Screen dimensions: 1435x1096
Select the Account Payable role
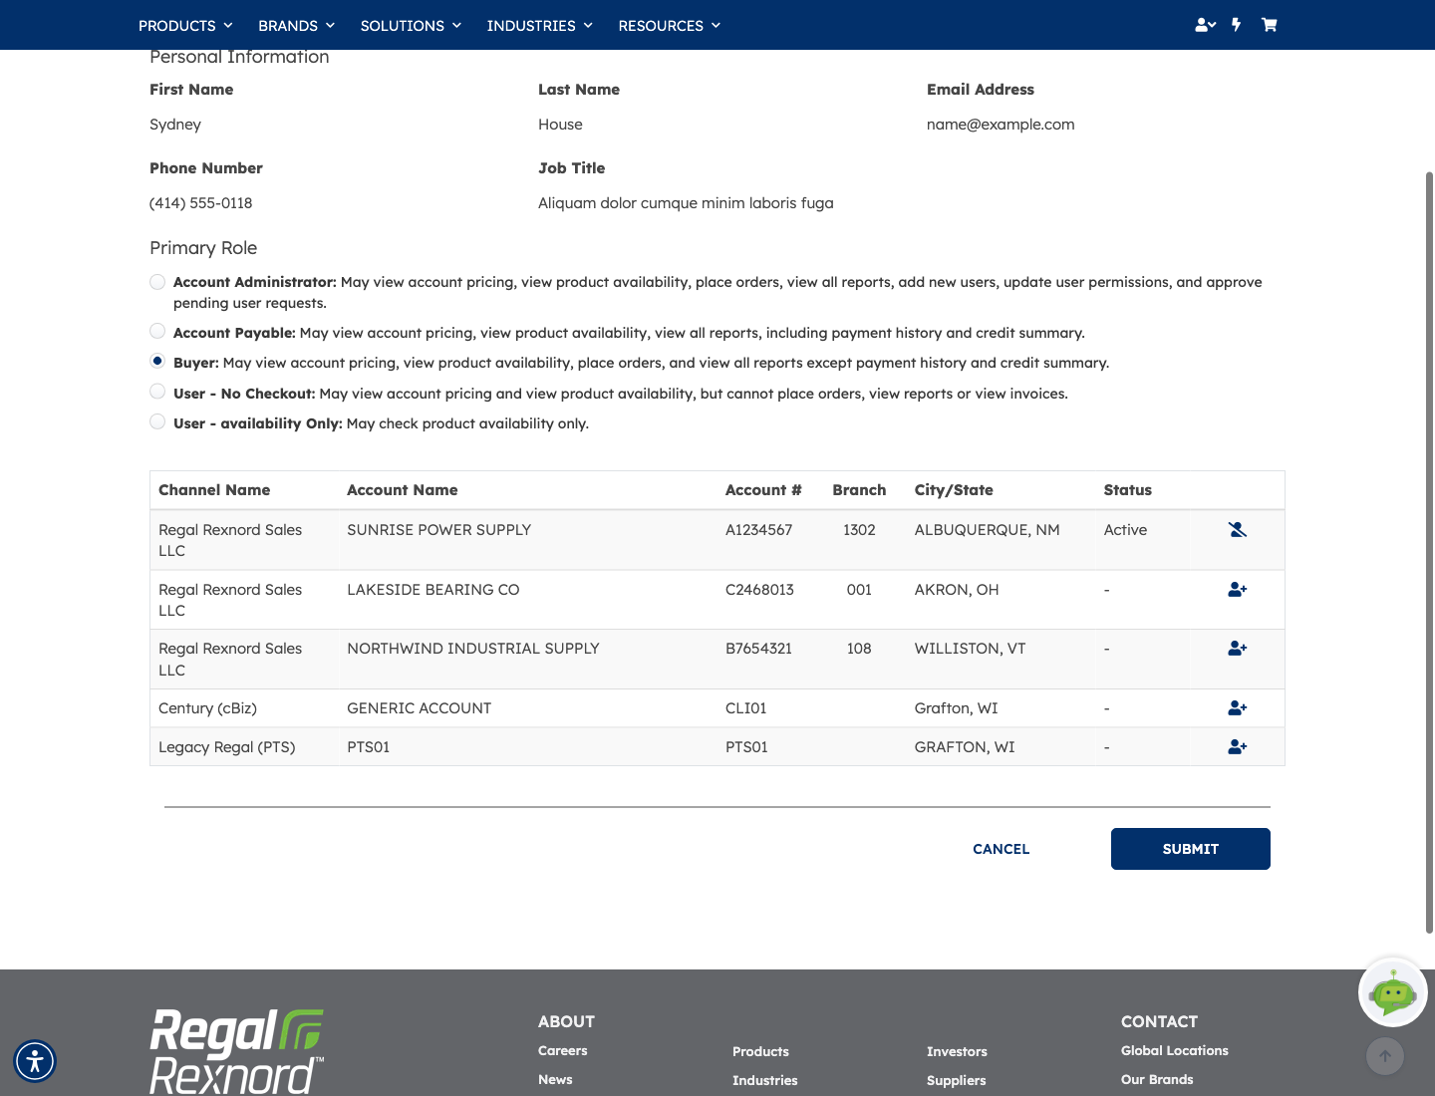click(x=157, y=331)
